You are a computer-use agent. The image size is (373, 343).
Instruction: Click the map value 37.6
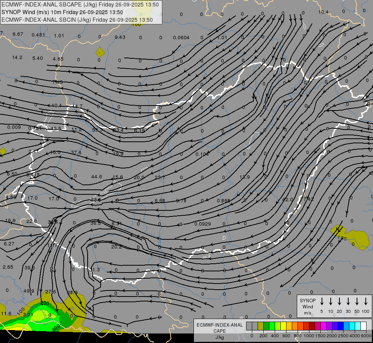(x=76, y=152)
